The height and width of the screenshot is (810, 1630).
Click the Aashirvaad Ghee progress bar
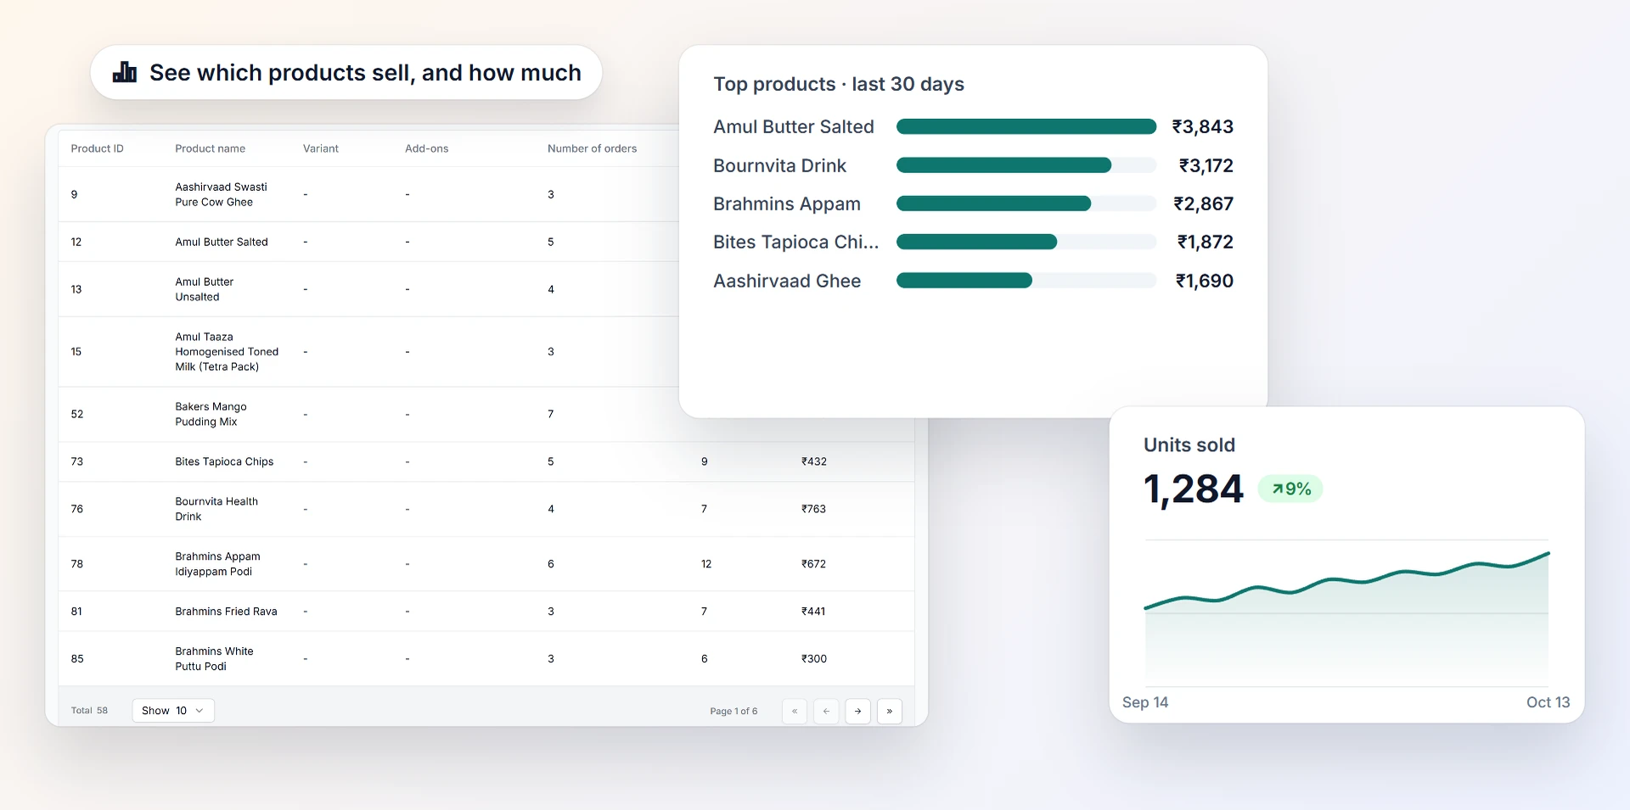1026,281
